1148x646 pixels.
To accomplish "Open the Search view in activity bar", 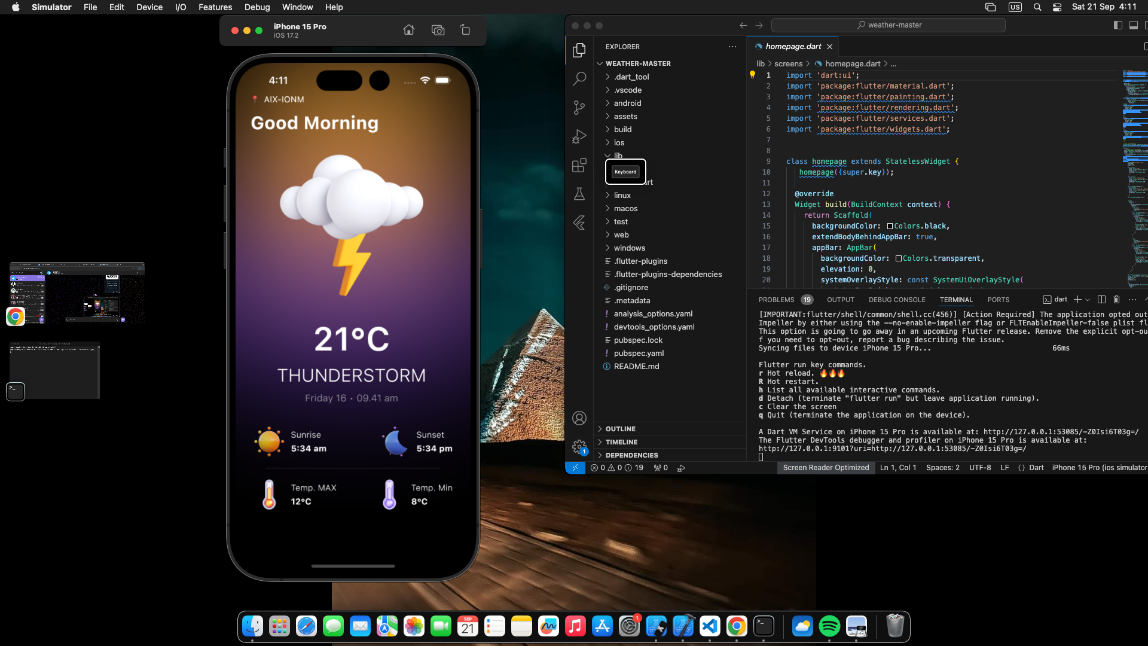I will (x=579, y=79).
